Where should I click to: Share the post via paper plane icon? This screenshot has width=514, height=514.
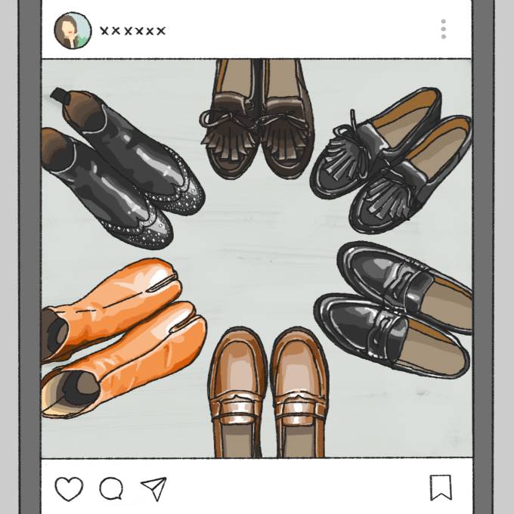pyautogui.click(x=154, y=488)
